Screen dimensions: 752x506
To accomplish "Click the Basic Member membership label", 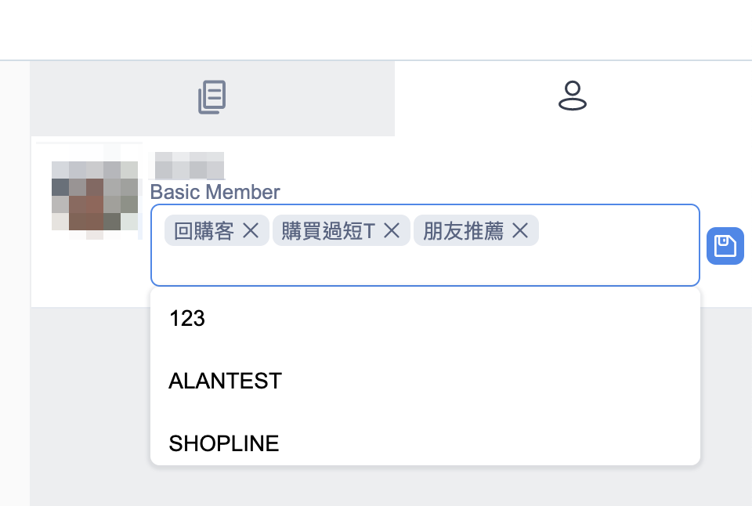I will point(215,192).
